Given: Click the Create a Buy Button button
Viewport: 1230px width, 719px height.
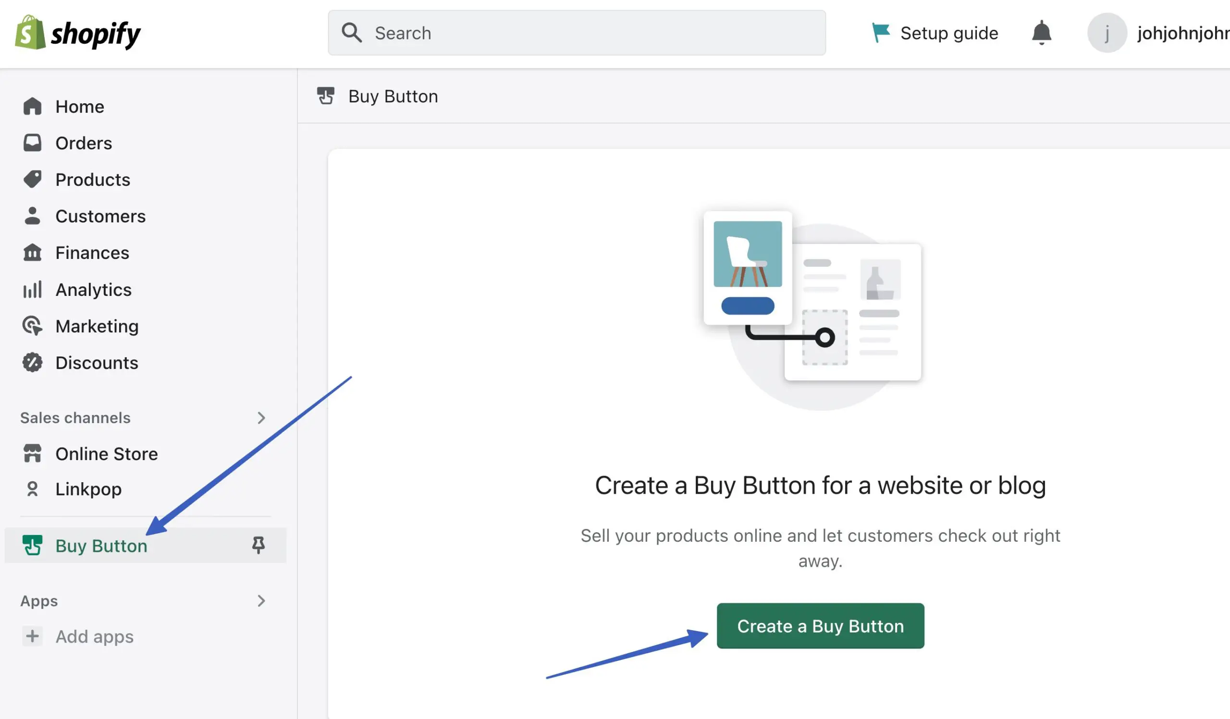Looking at the screenshot, I should (821, 626).
